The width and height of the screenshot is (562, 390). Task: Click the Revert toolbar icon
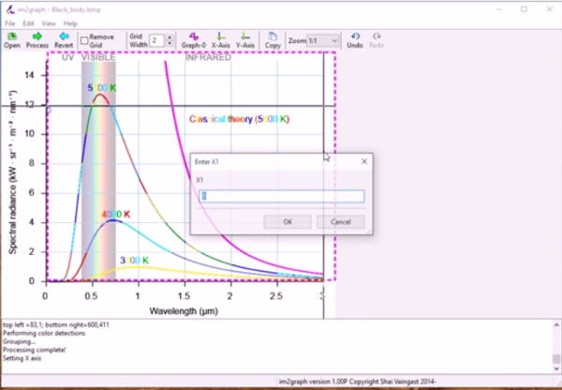pyautogui.click(x=64, y=38)
